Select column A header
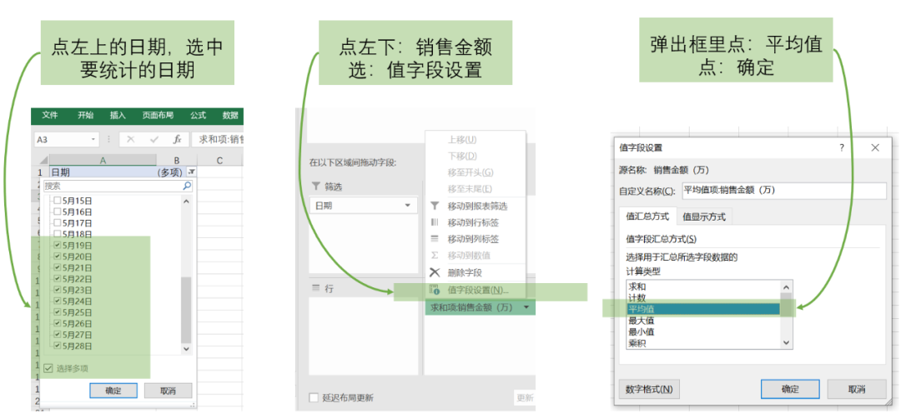The image size is (901, 418). tap(103, 161)
